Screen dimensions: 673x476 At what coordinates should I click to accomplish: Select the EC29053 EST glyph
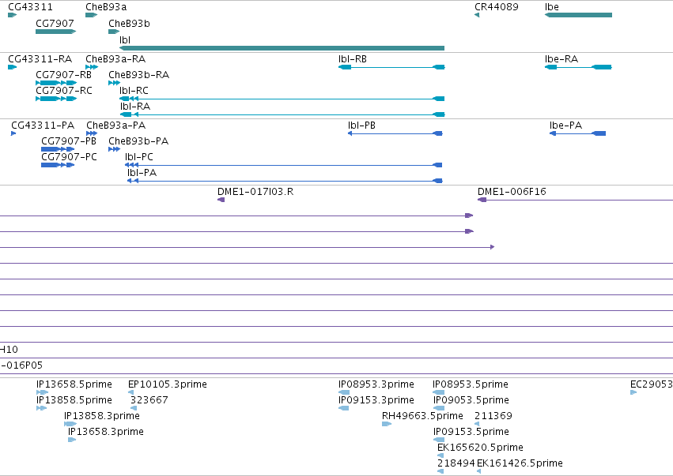tap(633, 392)
